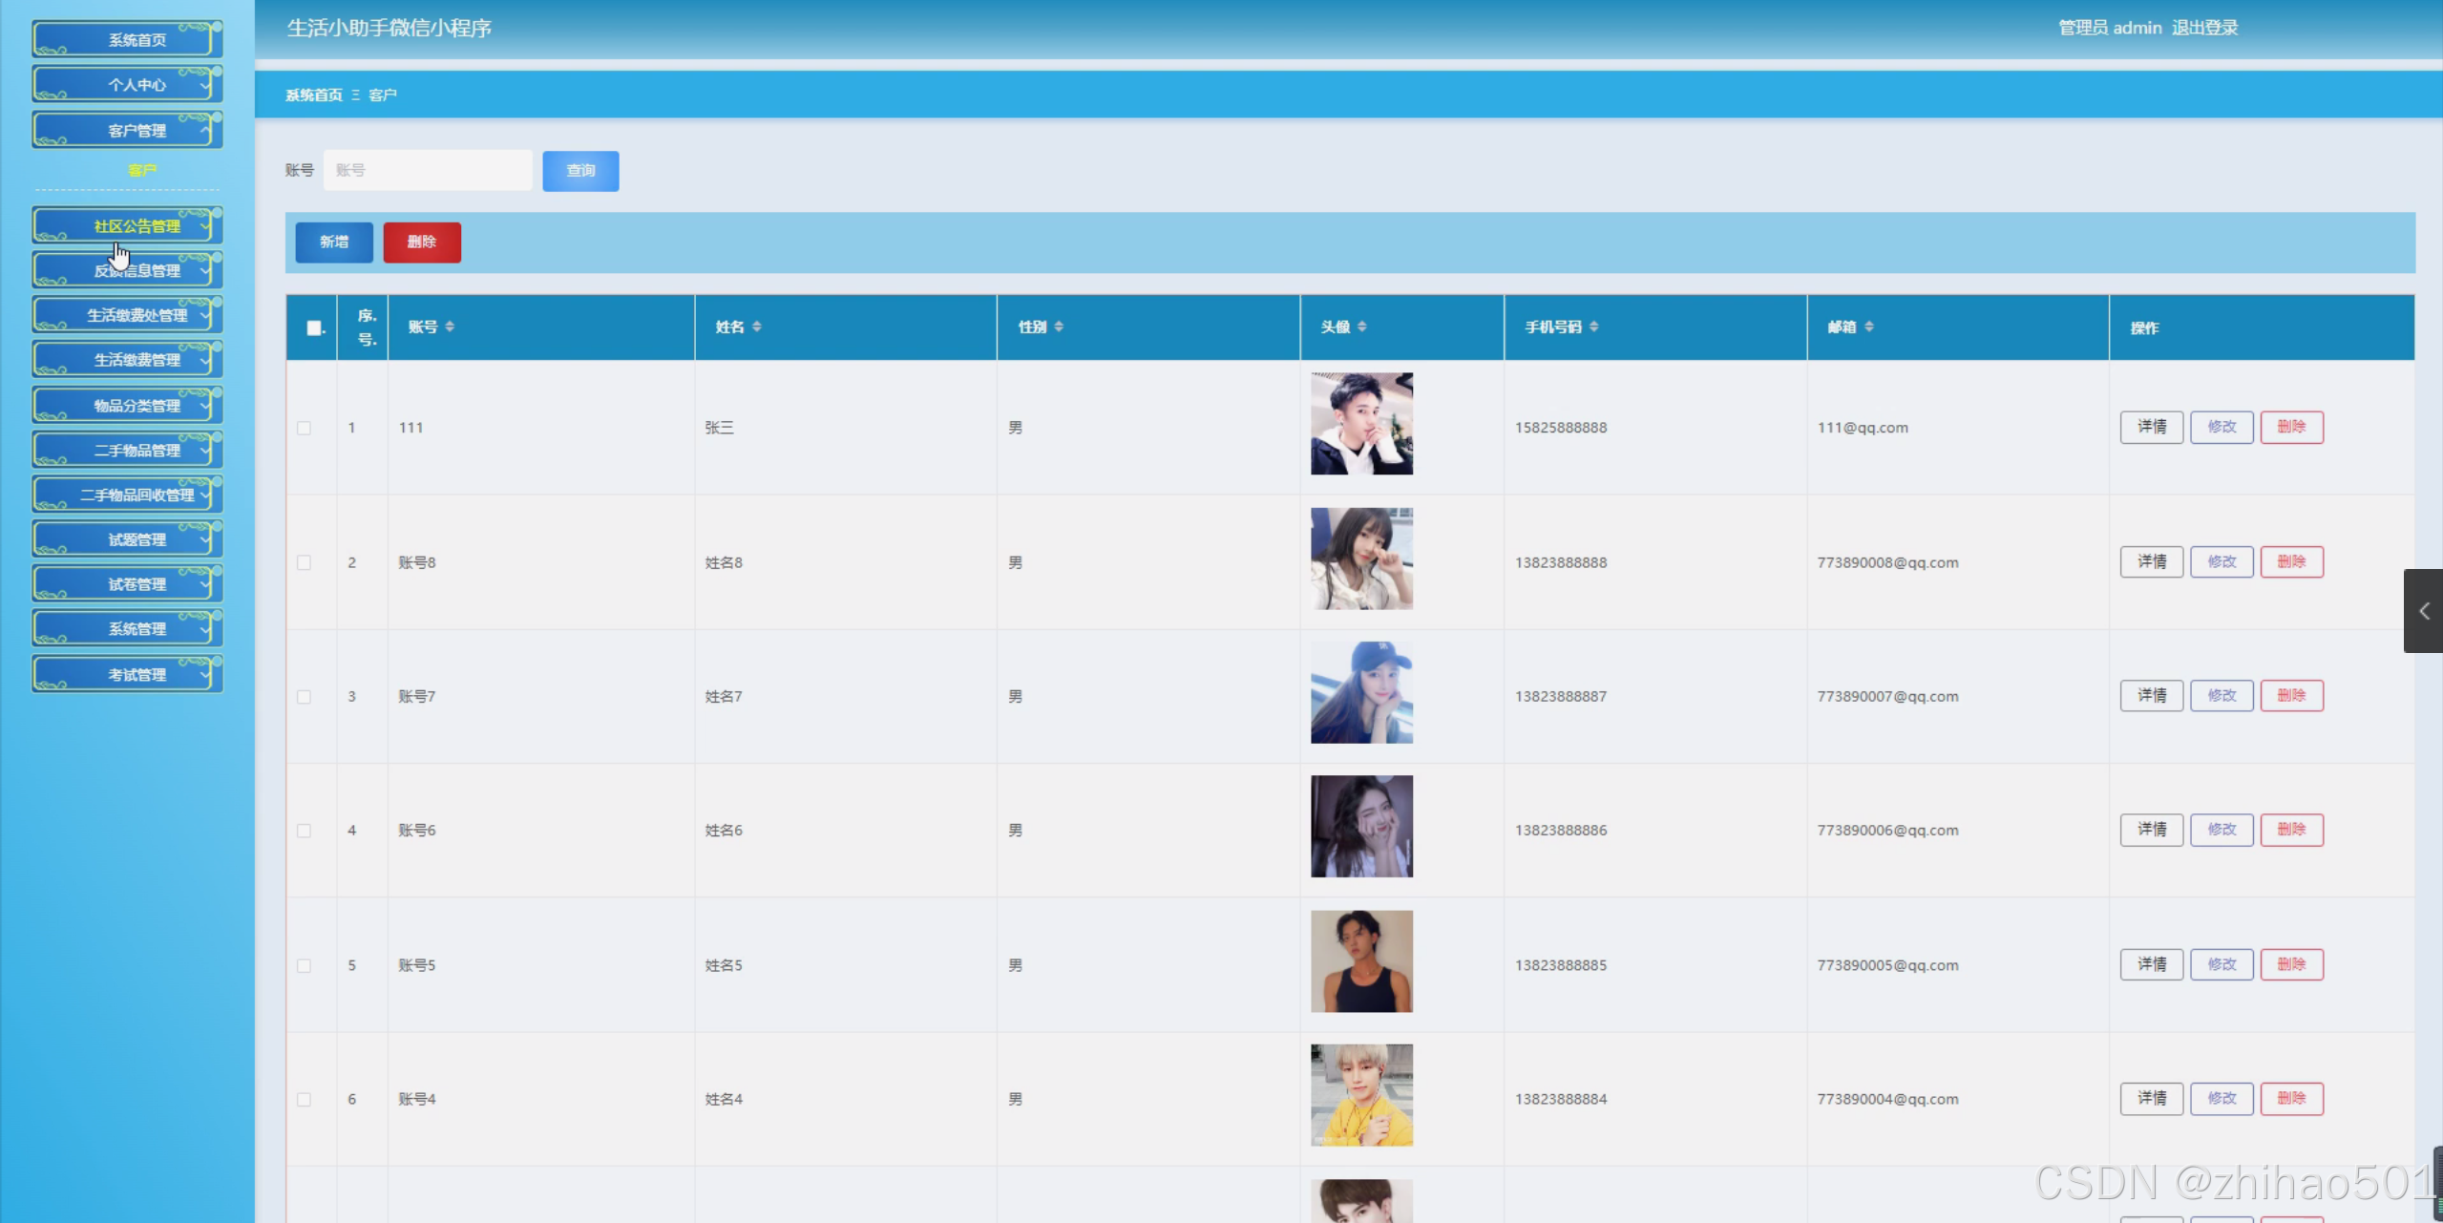Open the collapsed right side panel arrow
2443x1223 pixels.
[x=2423, y=611]
